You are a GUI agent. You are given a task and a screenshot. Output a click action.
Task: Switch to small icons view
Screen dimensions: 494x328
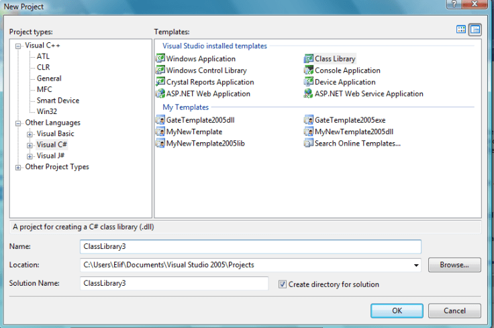[475, 30]
